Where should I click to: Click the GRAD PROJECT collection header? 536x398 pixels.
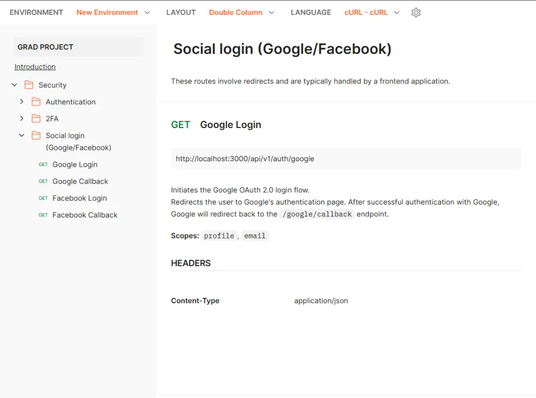[79, 47]
